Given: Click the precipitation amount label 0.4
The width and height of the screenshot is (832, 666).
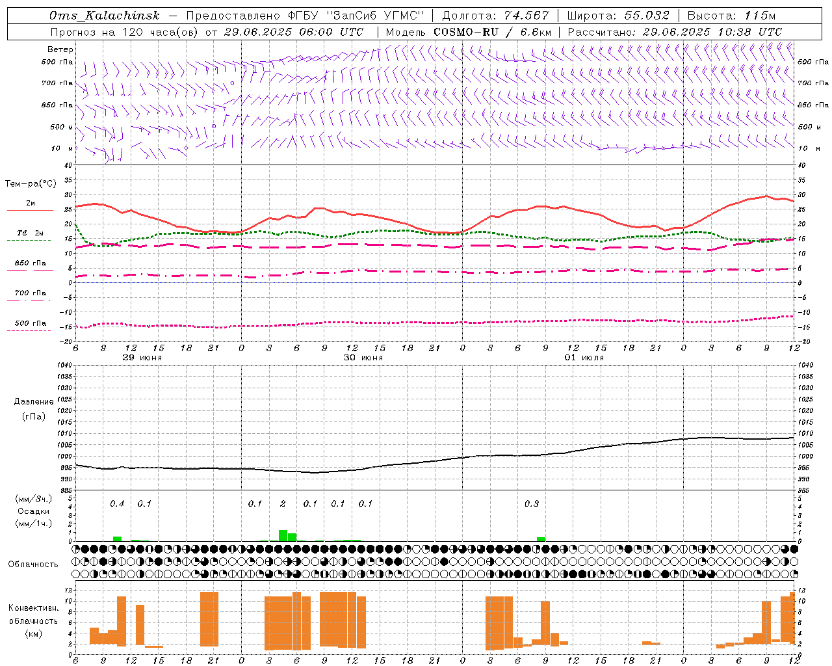Looking at the screenshot, I should pos(117,503).
